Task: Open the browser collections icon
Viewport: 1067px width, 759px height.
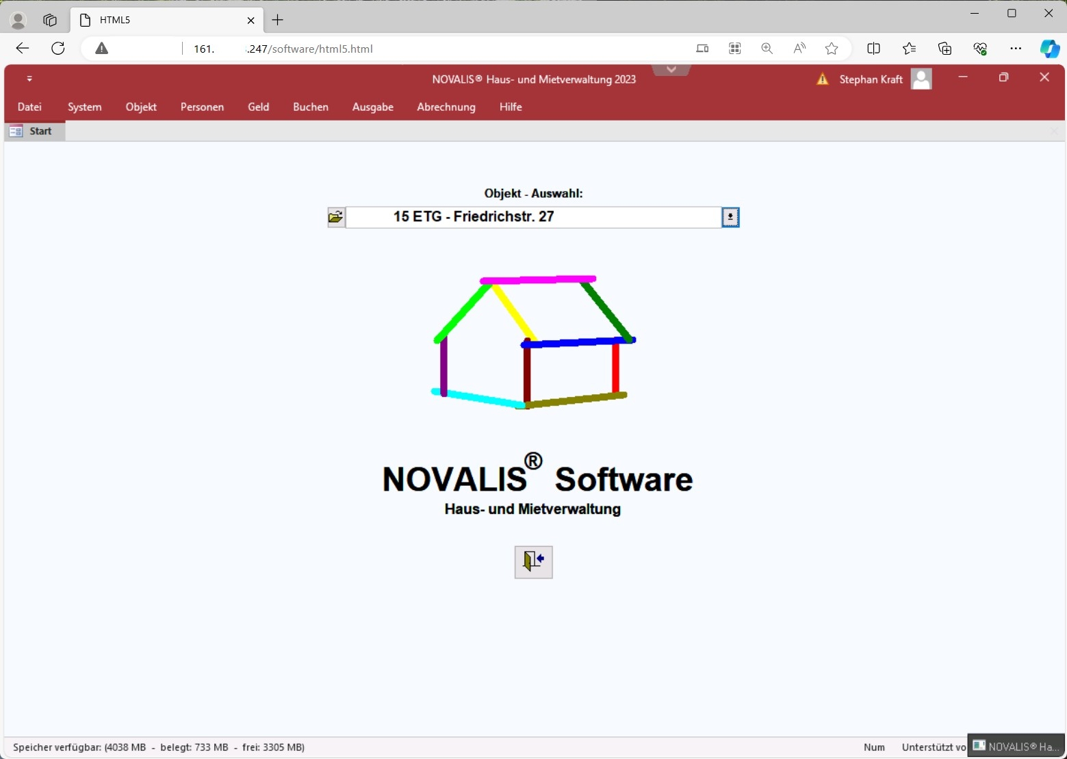Action: click(x=944, y=49)
